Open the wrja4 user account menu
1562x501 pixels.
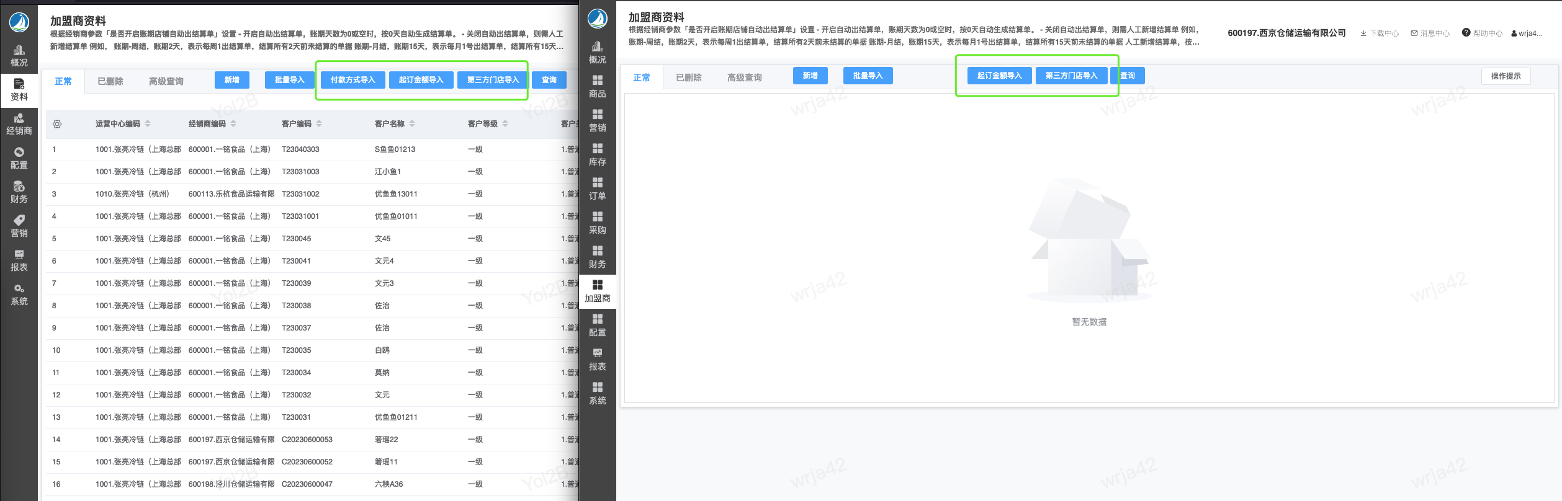pyautogui.click(x=1527, y=33)
